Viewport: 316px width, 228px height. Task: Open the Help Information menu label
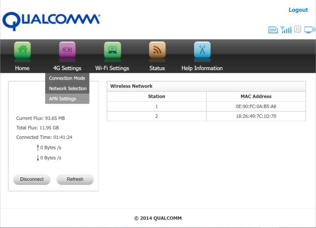[x=202, y=68]
